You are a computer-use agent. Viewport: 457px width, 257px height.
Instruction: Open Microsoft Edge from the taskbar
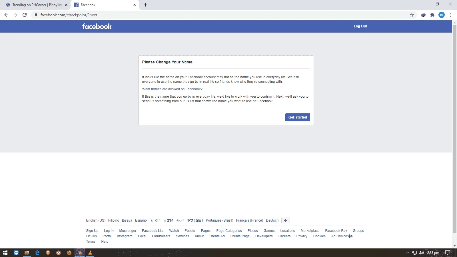coord(37,253)
